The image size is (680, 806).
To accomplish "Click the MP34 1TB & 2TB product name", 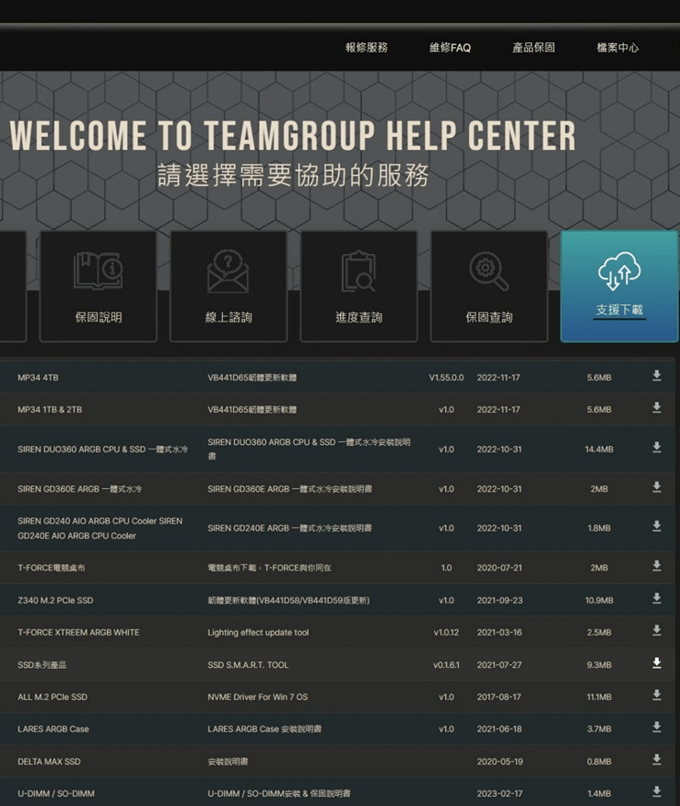I will tap(50, 410).
